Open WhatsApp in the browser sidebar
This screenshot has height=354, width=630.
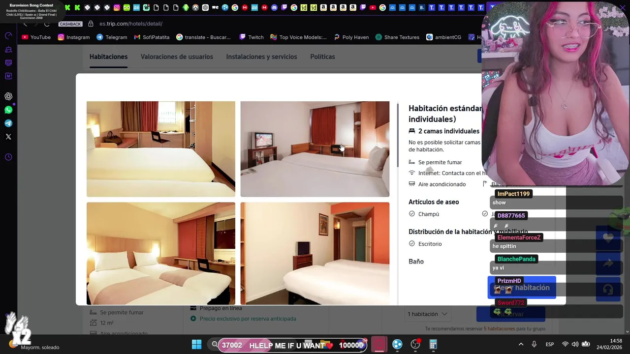(8, 110)
